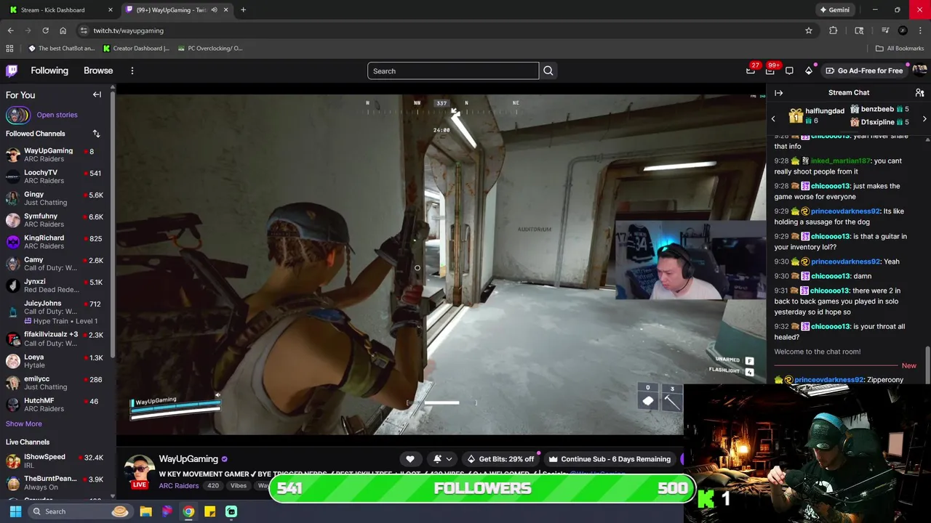Open the chat Community users icon
The height and width of the screenshot is (523, 931).
(x=919, y=93)
